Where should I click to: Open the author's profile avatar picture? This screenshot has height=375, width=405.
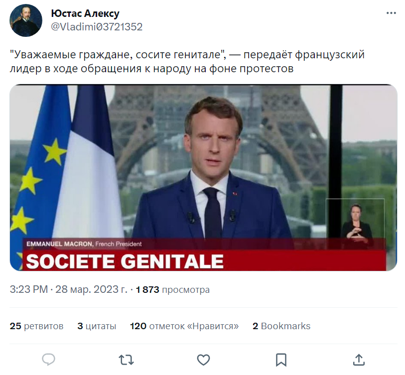tap(26, 20)
